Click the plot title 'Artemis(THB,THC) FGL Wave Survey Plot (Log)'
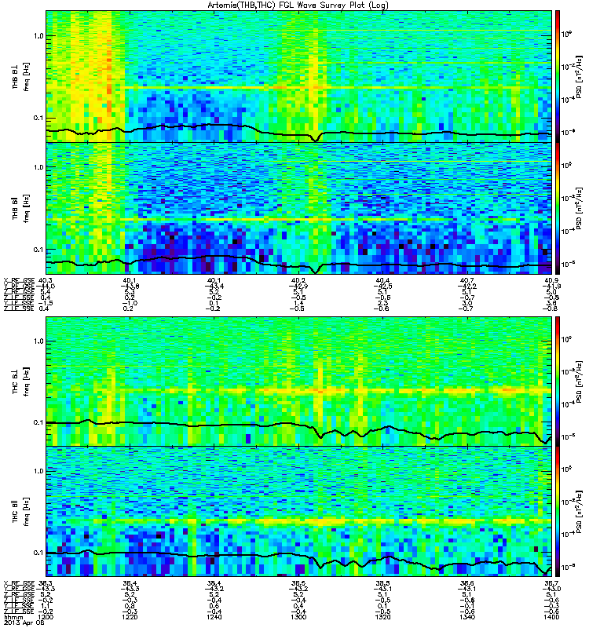This screenshot has height=628, width=589. pyautogui.click(x=298, y=5)
